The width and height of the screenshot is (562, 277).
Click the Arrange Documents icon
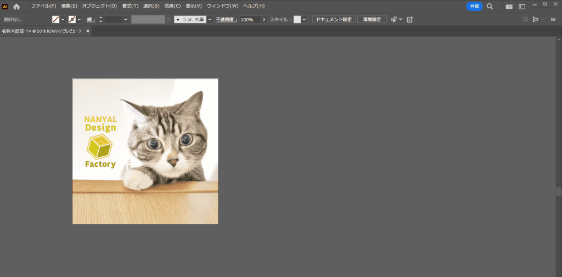tap(509, 7)
